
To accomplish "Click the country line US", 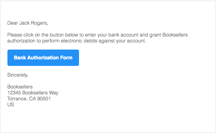I will [11, 104].
